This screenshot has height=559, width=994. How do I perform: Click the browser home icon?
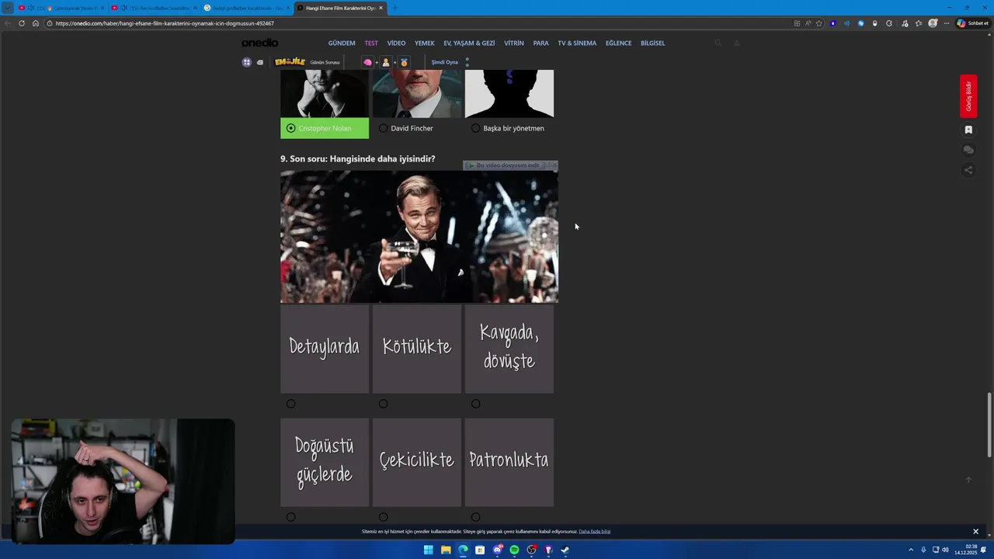click(36, 23)
